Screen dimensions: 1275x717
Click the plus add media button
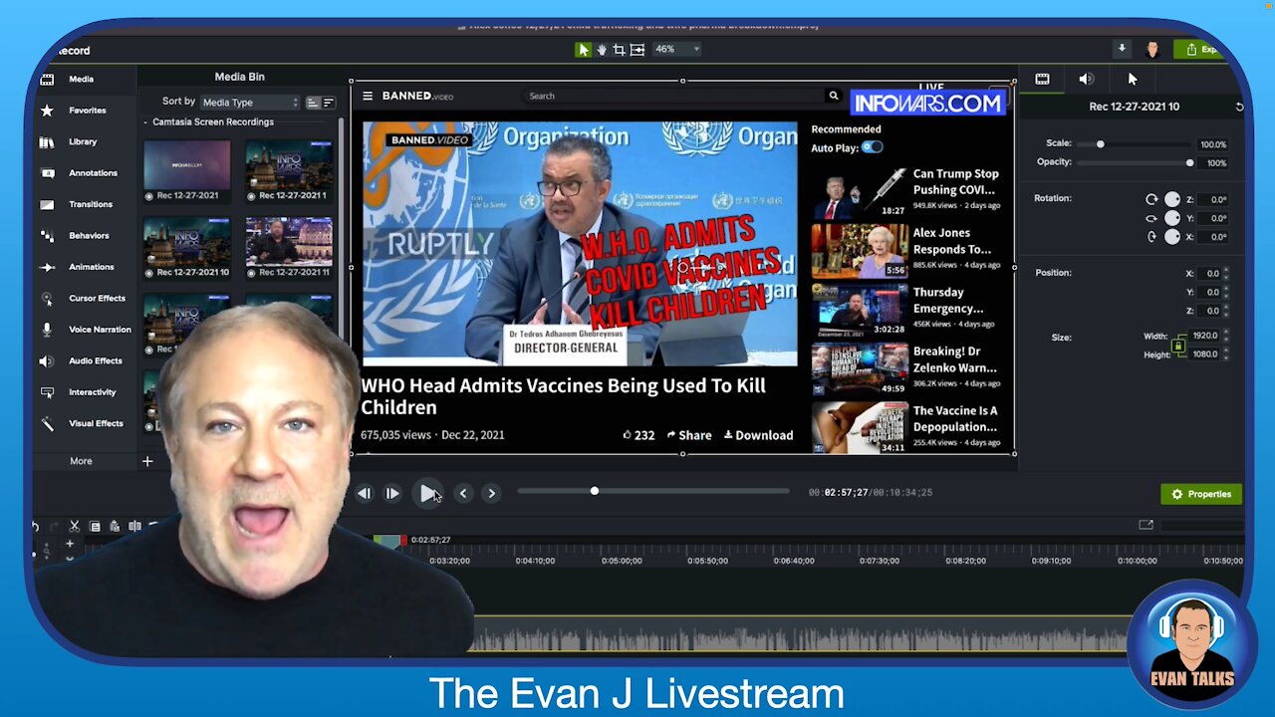[x=147, y=461]
